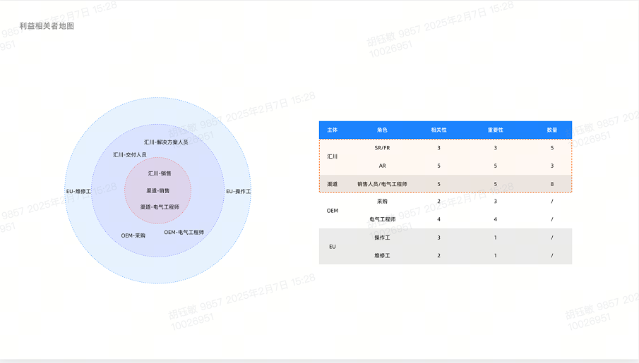
Task: Click the 重要性 value in the AR row
Action: (x=495, y=166)
